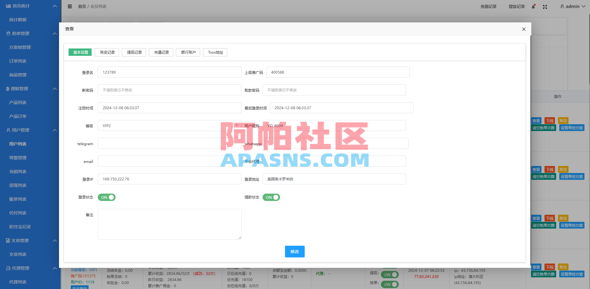590x289 pixels.
Task: Open the 等级 VIP2 level dropdown
Action: [236, 125]
